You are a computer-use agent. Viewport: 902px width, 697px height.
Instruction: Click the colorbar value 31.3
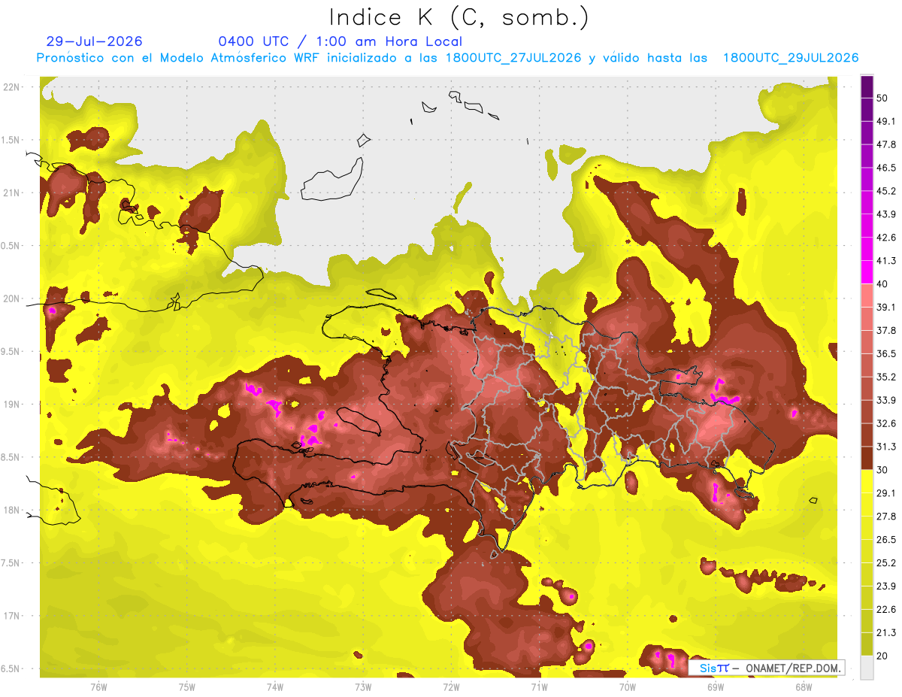[886, 447]
